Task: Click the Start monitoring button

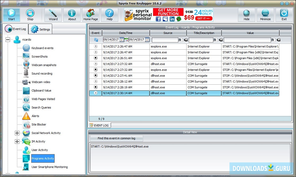Action: pyautogui.click(x=11, y=15)
